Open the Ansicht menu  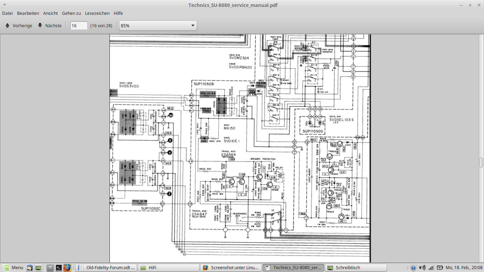coord(51,13)
